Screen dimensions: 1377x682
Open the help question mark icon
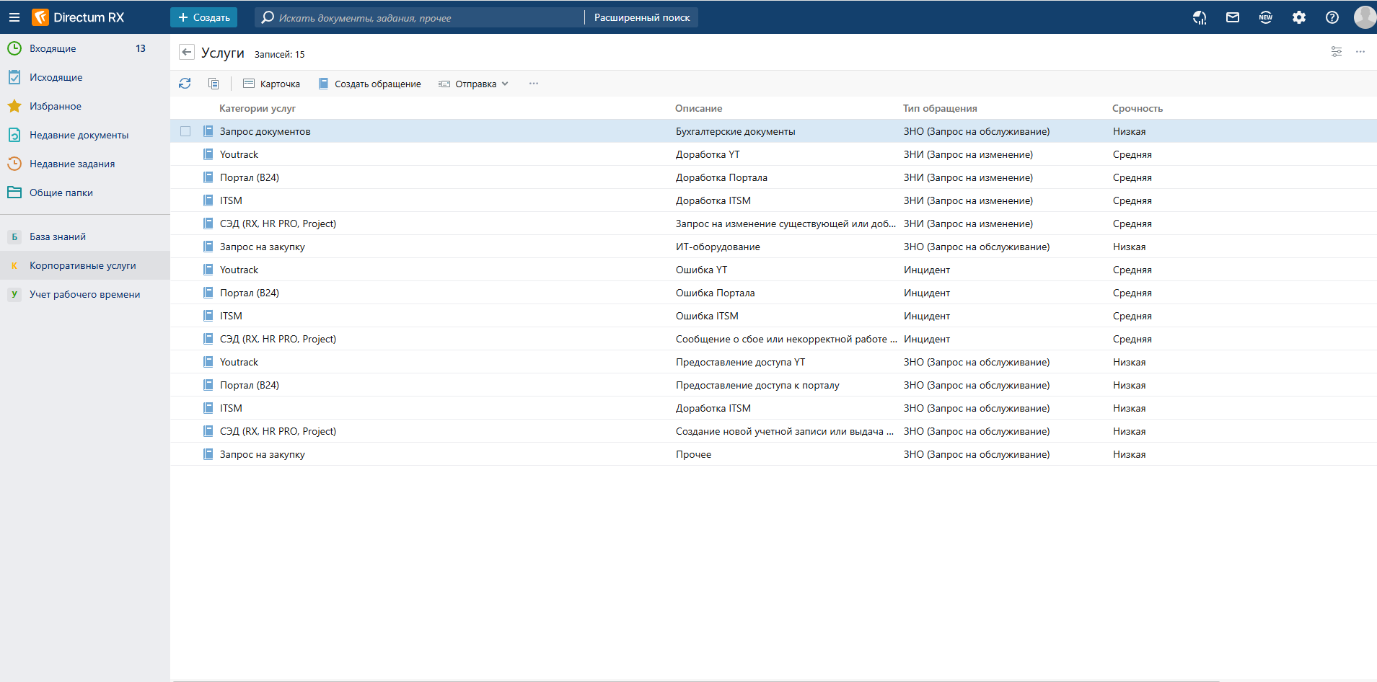click(1332, 17)
